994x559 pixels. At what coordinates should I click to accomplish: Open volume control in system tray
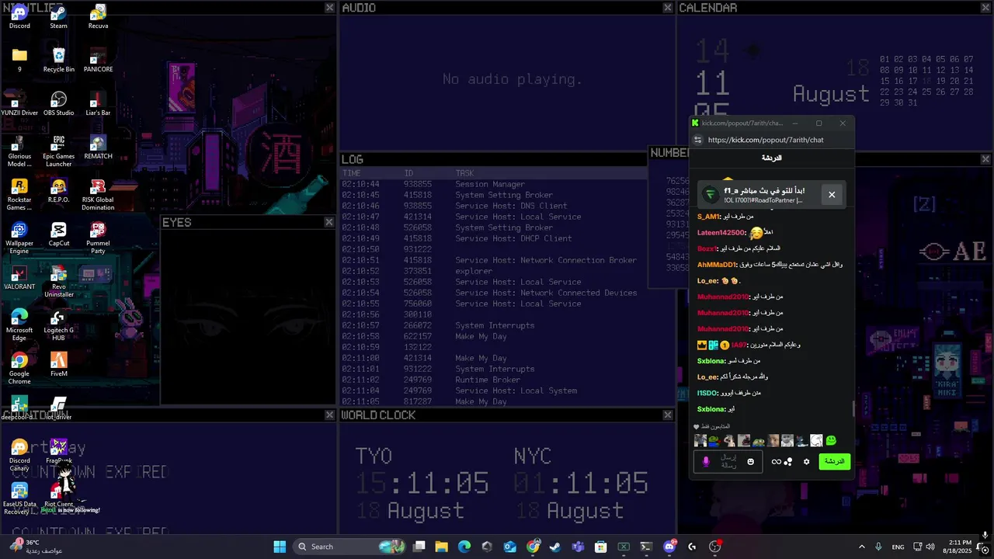pos(930,547)
